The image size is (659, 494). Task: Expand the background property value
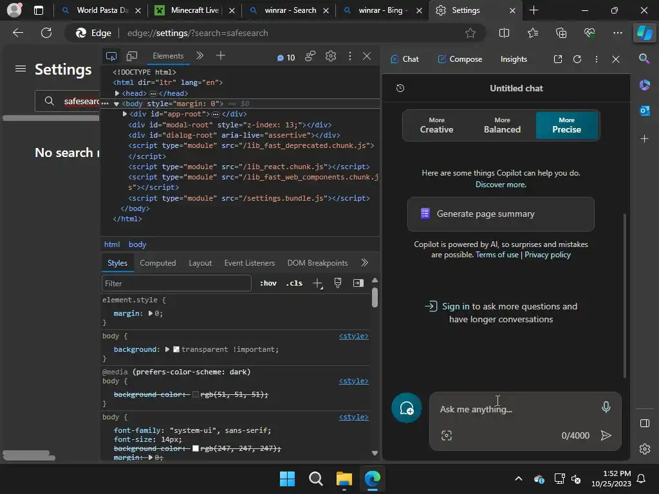click(167, 349)
